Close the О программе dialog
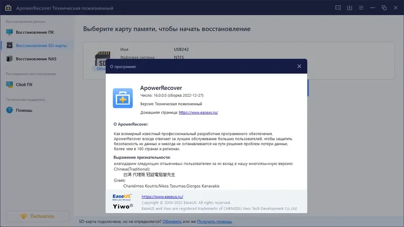The image size is (404, 227). [299, 67]
